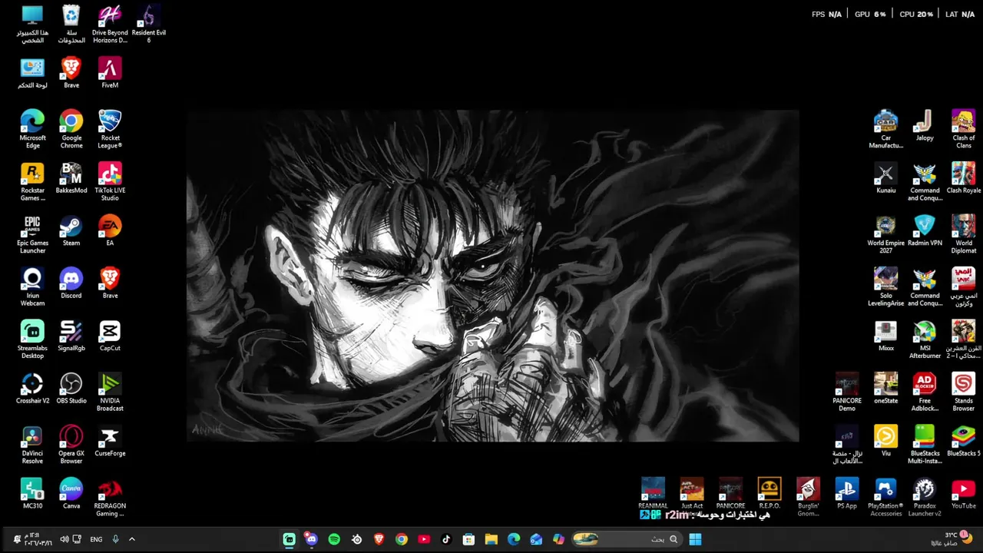Open World Empire 2027 shortcut
Screen dimensions: 983x553
tap(885, 234)
